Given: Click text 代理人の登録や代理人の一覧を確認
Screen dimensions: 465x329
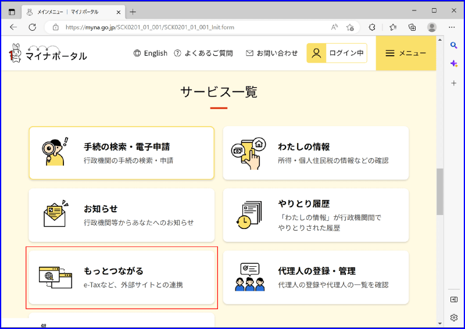Looking at the screenshot, I should 333,285.
